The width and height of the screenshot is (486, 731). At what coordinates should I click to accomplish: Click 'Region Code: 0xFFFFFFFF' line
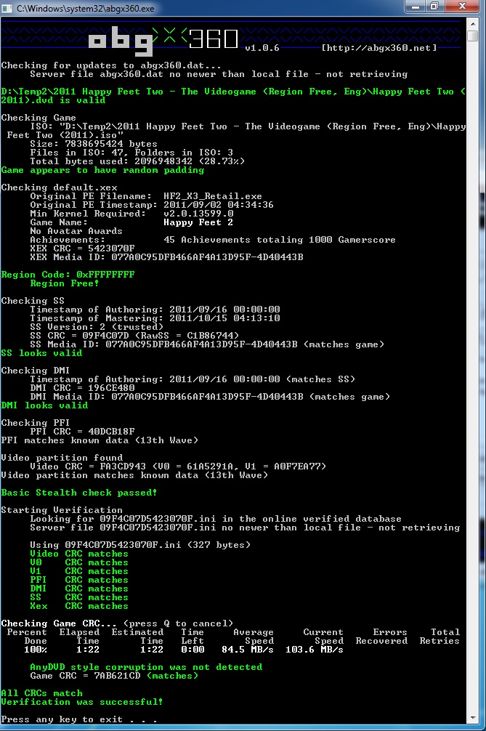[x=68, y=275]
